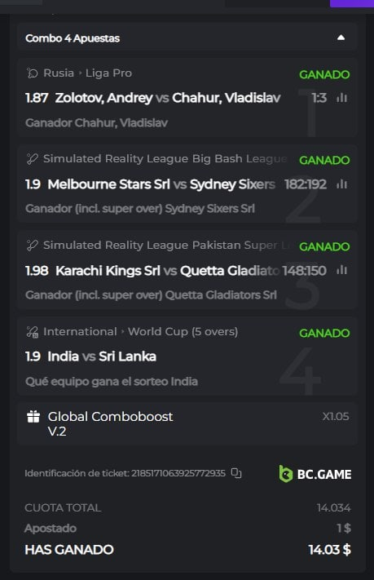Select Rusia Liga Pro league label
The image size is (374, 580).
coord(87,73)
